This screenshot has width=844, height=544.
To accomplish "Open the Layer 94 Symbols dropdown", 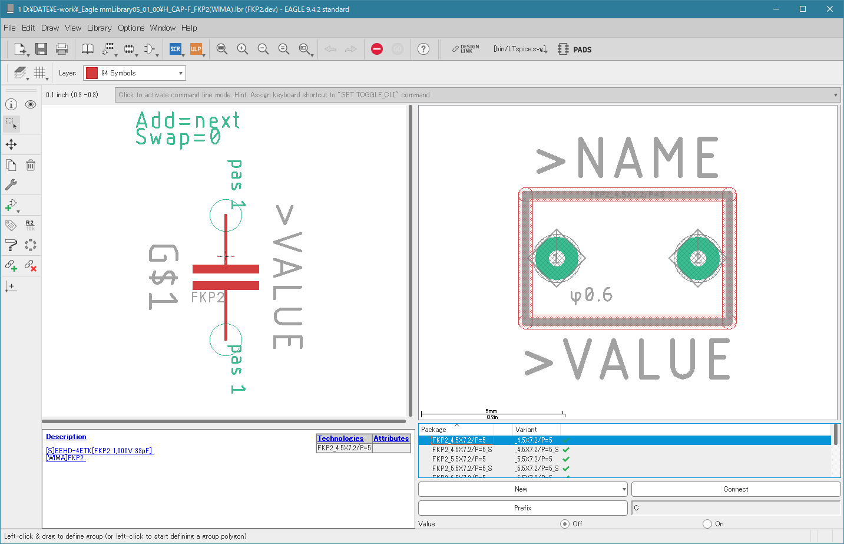I will click(x=134, y=73).
